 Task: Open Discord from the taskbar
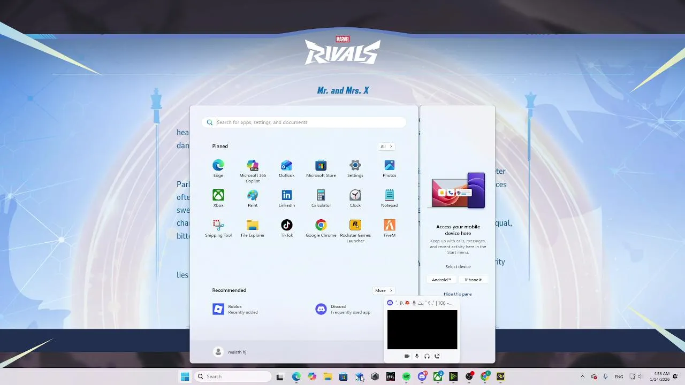pos(422,376)
